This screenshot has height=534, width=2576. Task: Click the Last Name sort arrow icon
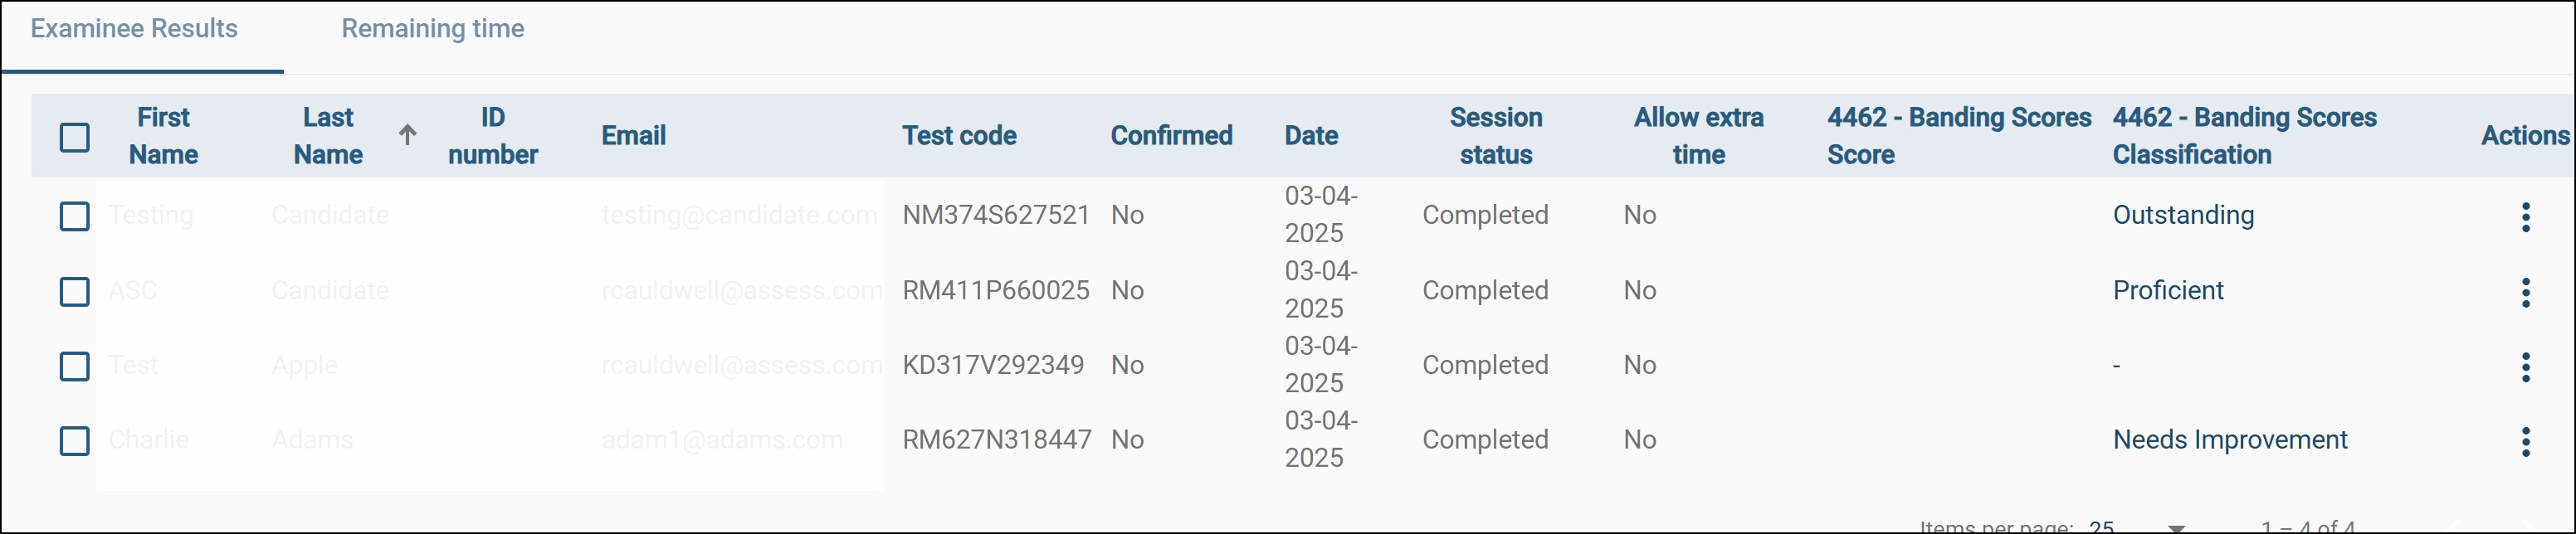[407, 135]
